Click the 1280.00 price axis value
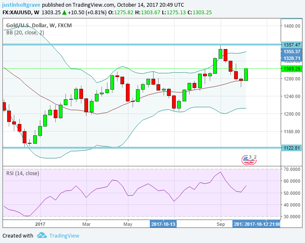The height and width of the screenshot is (243, 305). [292, 79]
